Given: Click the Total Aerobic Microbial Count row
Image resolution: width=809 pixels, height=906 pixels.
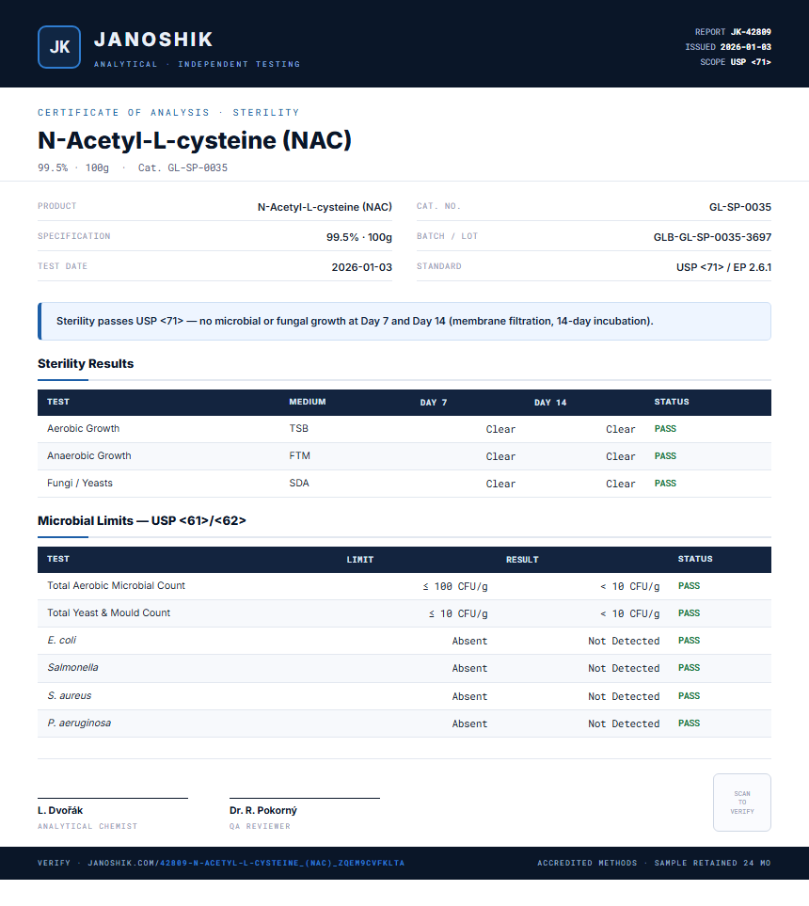Looking at the screenshot, I should click(404, 586).
